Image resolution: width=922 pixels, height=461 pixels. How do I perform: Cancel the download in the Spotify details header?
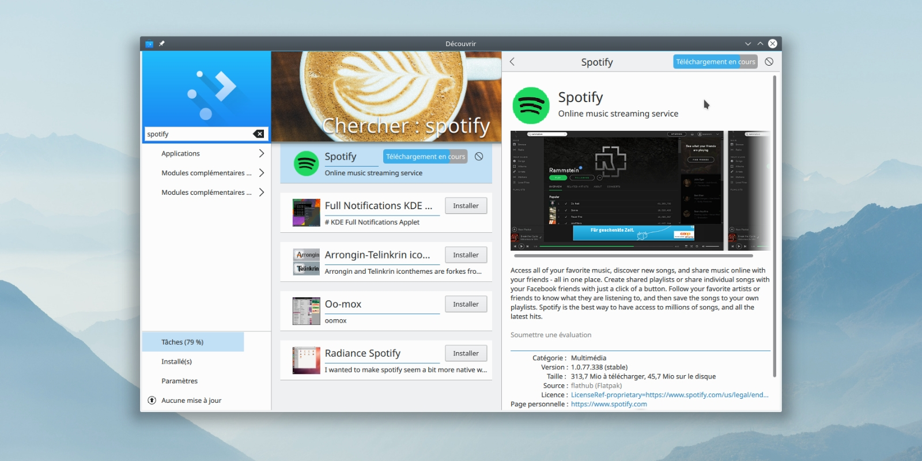[x=769, y=62]
